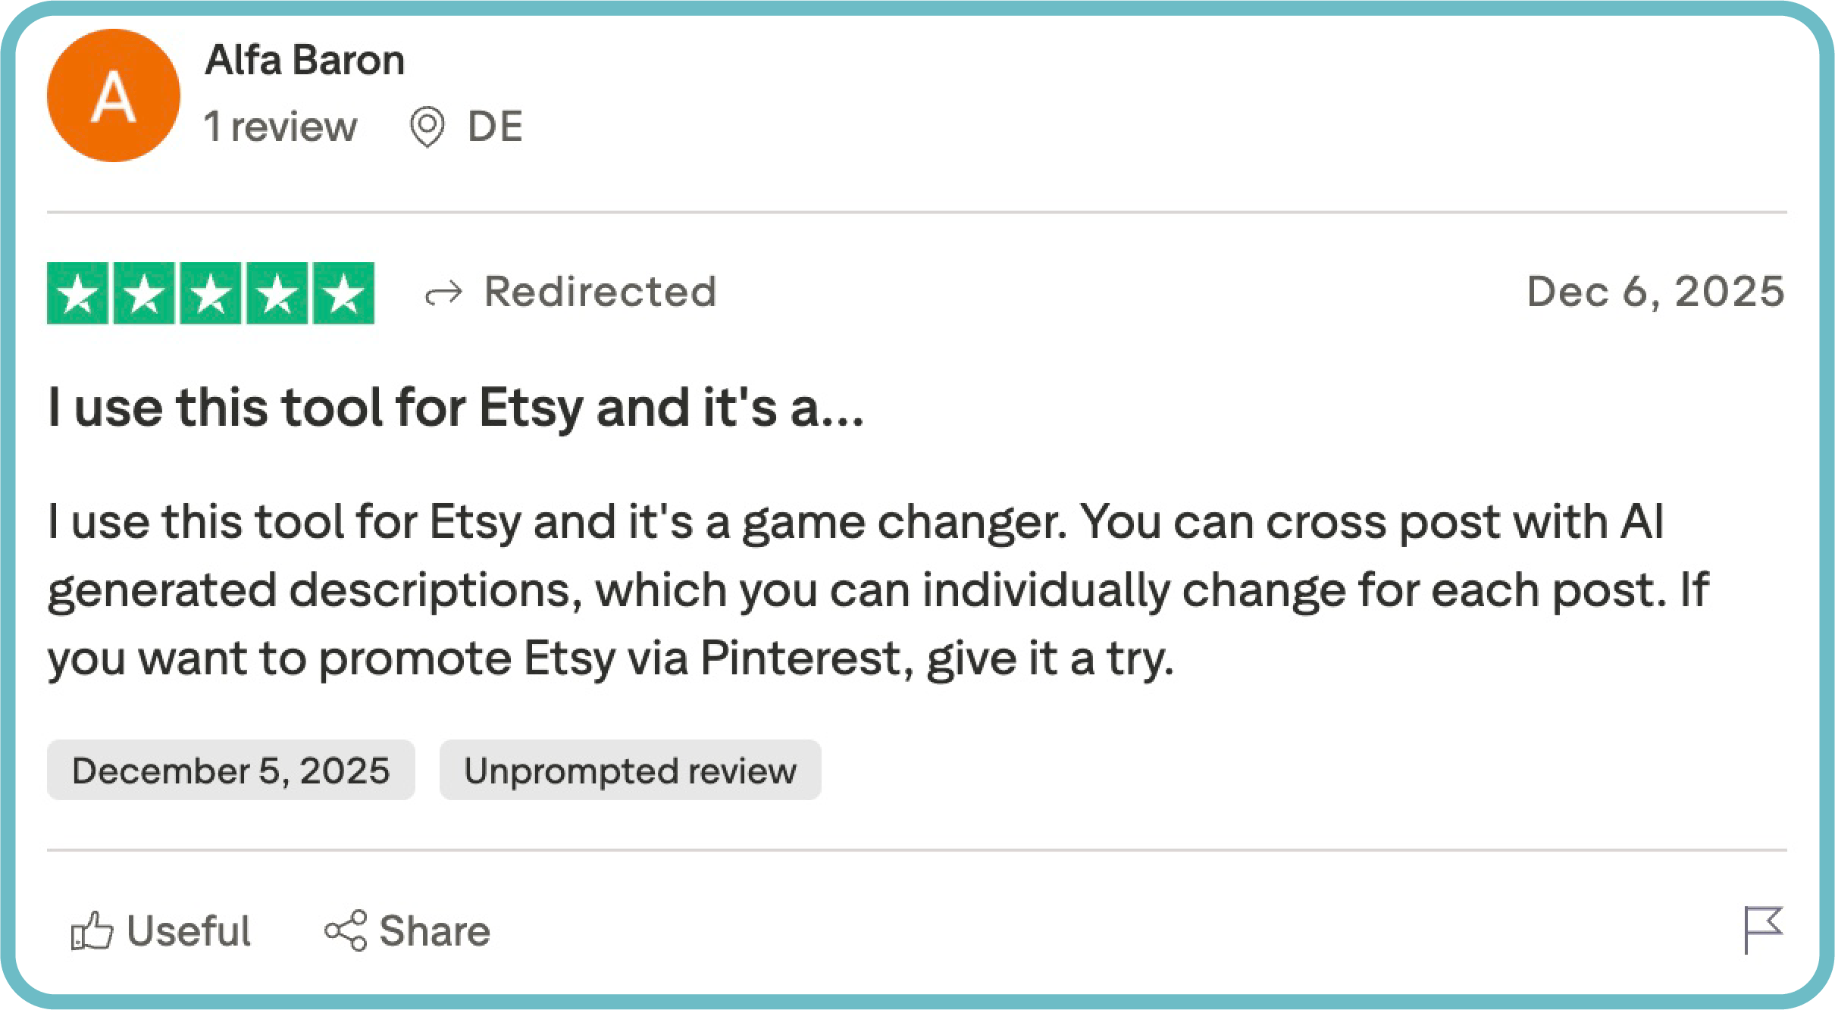Click the "December 5, 2025" experience tag
This screenshot has height=1010, width=1835.
click(x=231, y=771)
